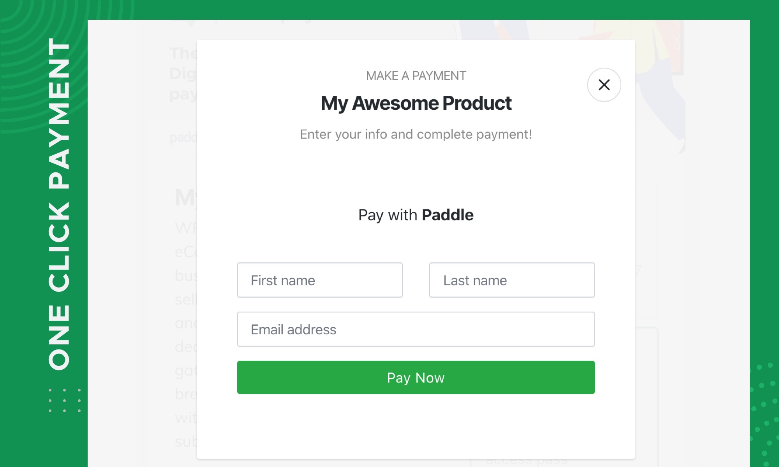Click the My Awesome Product heading
The image size is (779, 467).
[416, 104]
